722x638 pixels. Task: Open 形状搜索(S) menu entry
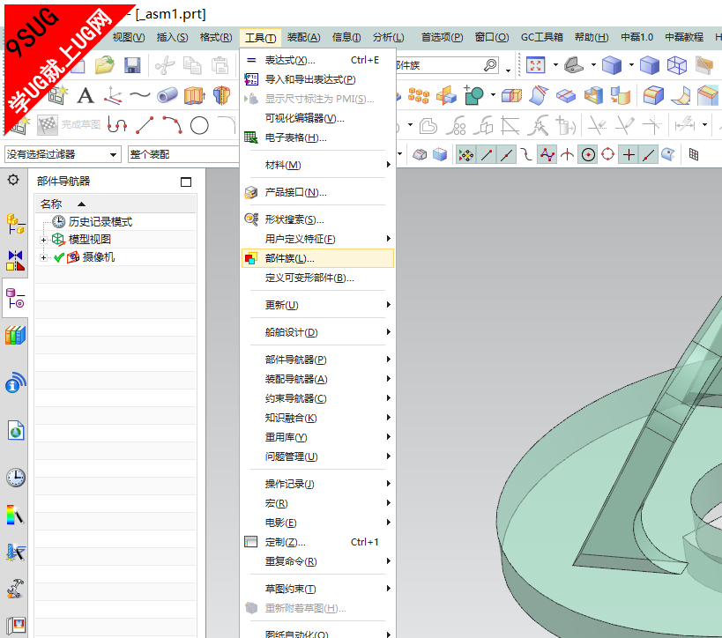(x=317, y=219)
